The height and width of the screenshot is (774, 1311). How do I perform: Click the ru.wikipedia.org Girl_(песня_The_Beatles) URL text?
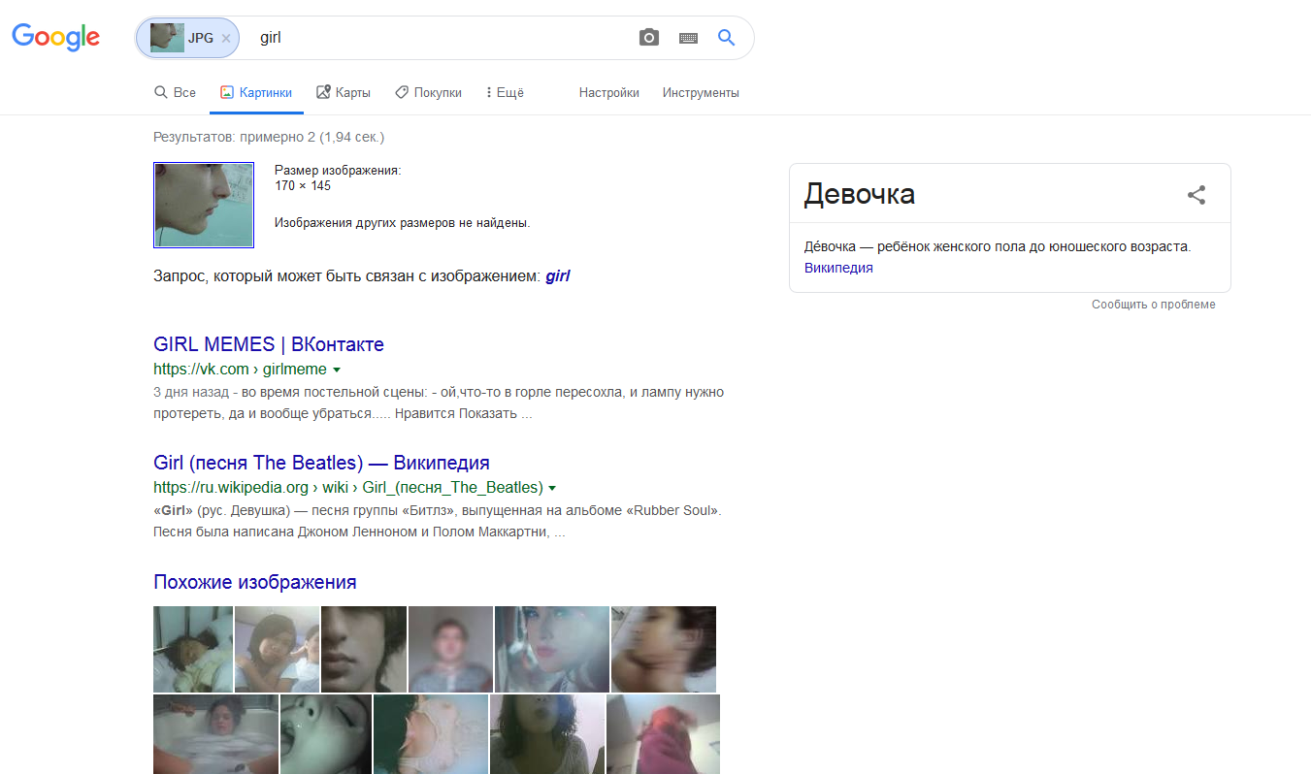tap(347, 487)
